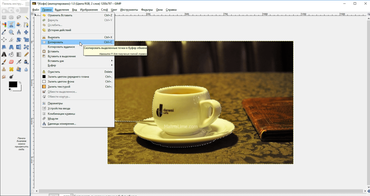Activate the Fuzzy Select magic wand
The width and height of the screenshot is (370, 196).
click(26, 17)
